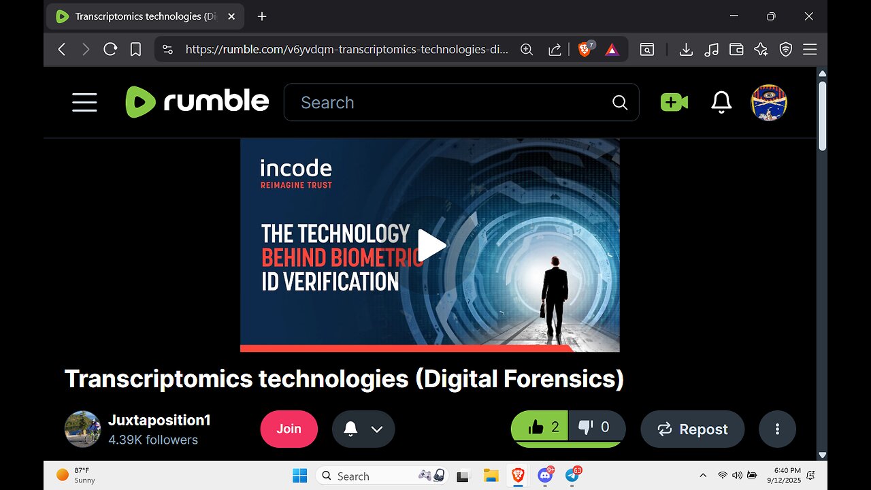Open Leo AI sparkle icon
The height and width of the screenshot is (490, 871).
pos(761,49)
